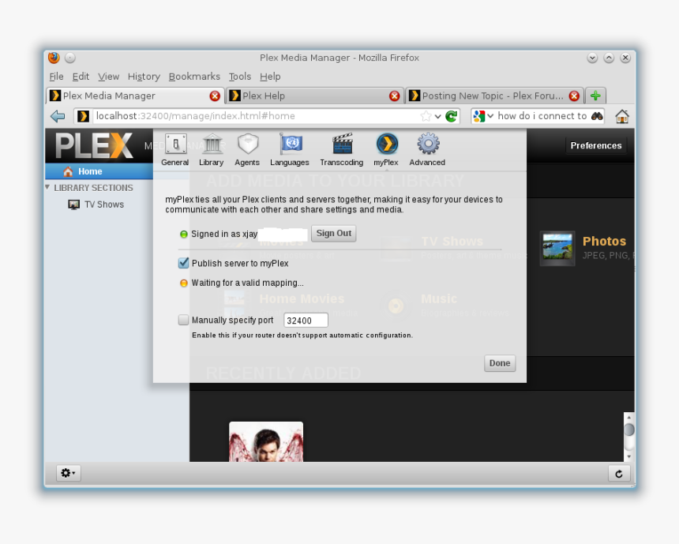Open the gear settings dropdown at bottom left
Viewport: 679px width, 544px height.
point(68,473)
